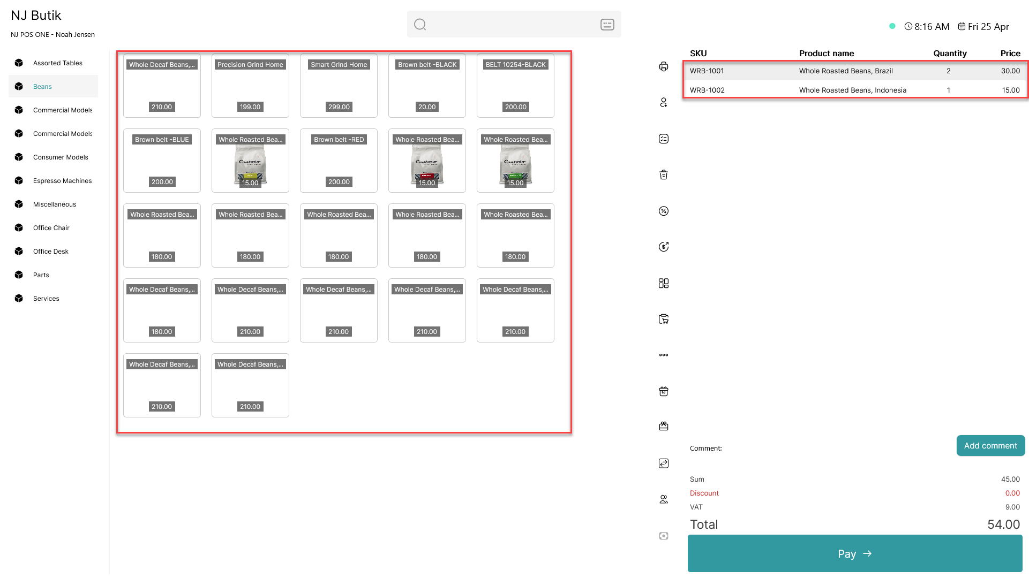This screenshot has width=1029, height=578.
Task: Click the printer icon in the action column
Action: click(x=664, y=66)
